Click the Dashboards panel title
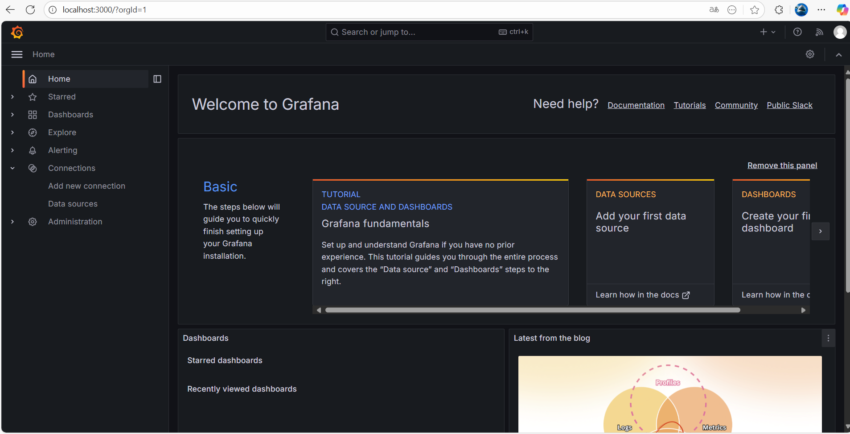The image size is (850, 434). point(205,338)
